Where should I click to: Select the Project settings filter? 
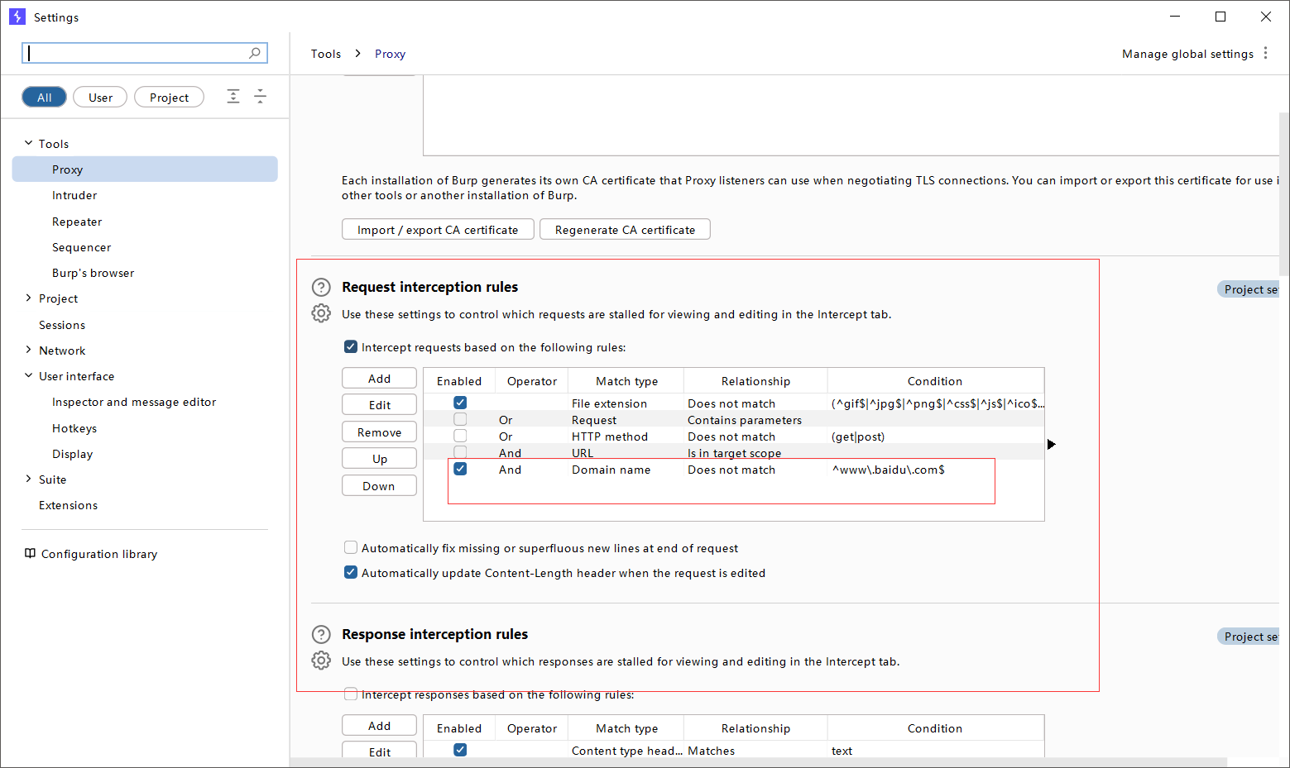[169, 97]
